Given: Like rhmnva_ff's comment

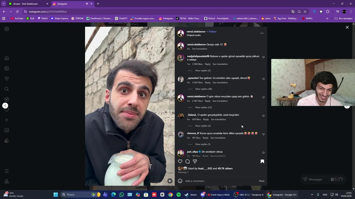Looking at the screenshot, I should (x=263, y=134).
